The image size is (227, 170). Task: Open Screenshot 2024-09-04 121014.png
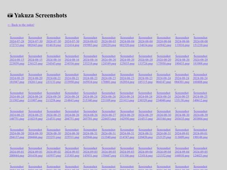coord(145,152)
